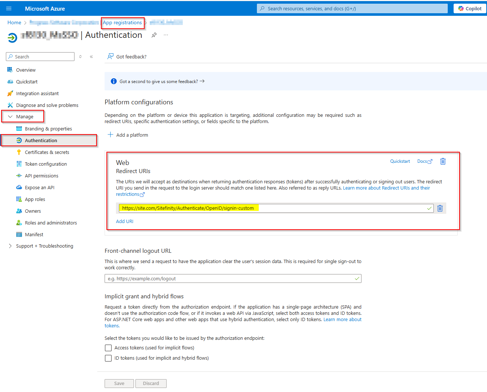Open API permissions

tap(41, 176)
